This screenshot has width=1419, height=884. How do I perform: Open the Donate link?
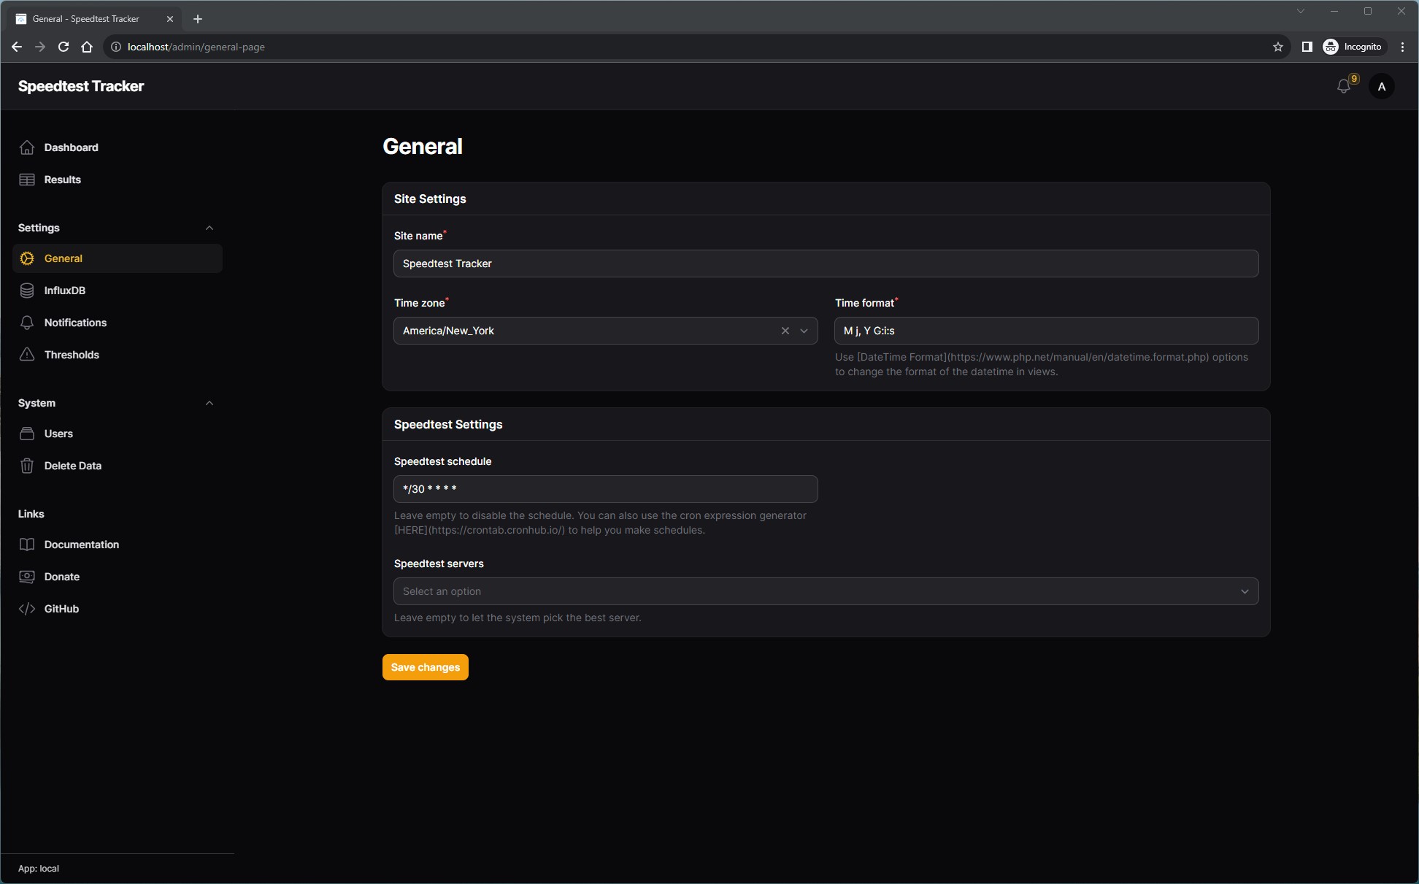point(62,577)
